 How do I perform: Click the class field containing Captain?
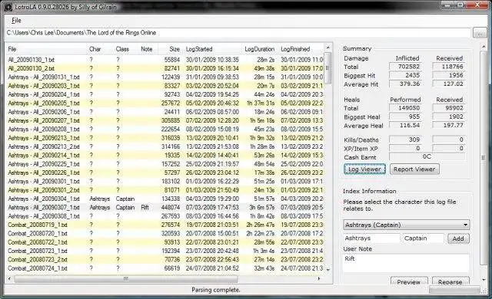point(424,238)
